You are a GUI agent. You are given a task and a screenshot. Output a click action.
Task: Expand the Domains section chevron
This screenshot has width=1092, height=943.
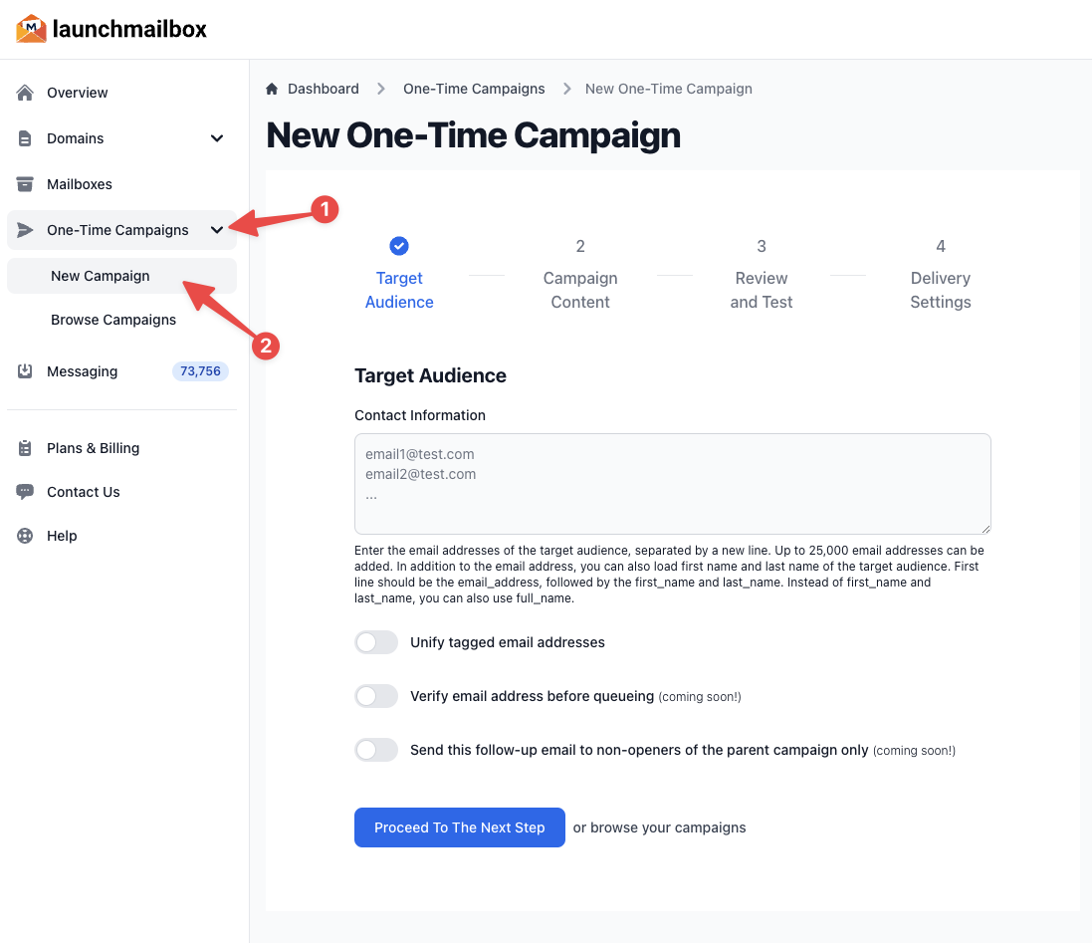pyautogui.click(x=217, y=138)
